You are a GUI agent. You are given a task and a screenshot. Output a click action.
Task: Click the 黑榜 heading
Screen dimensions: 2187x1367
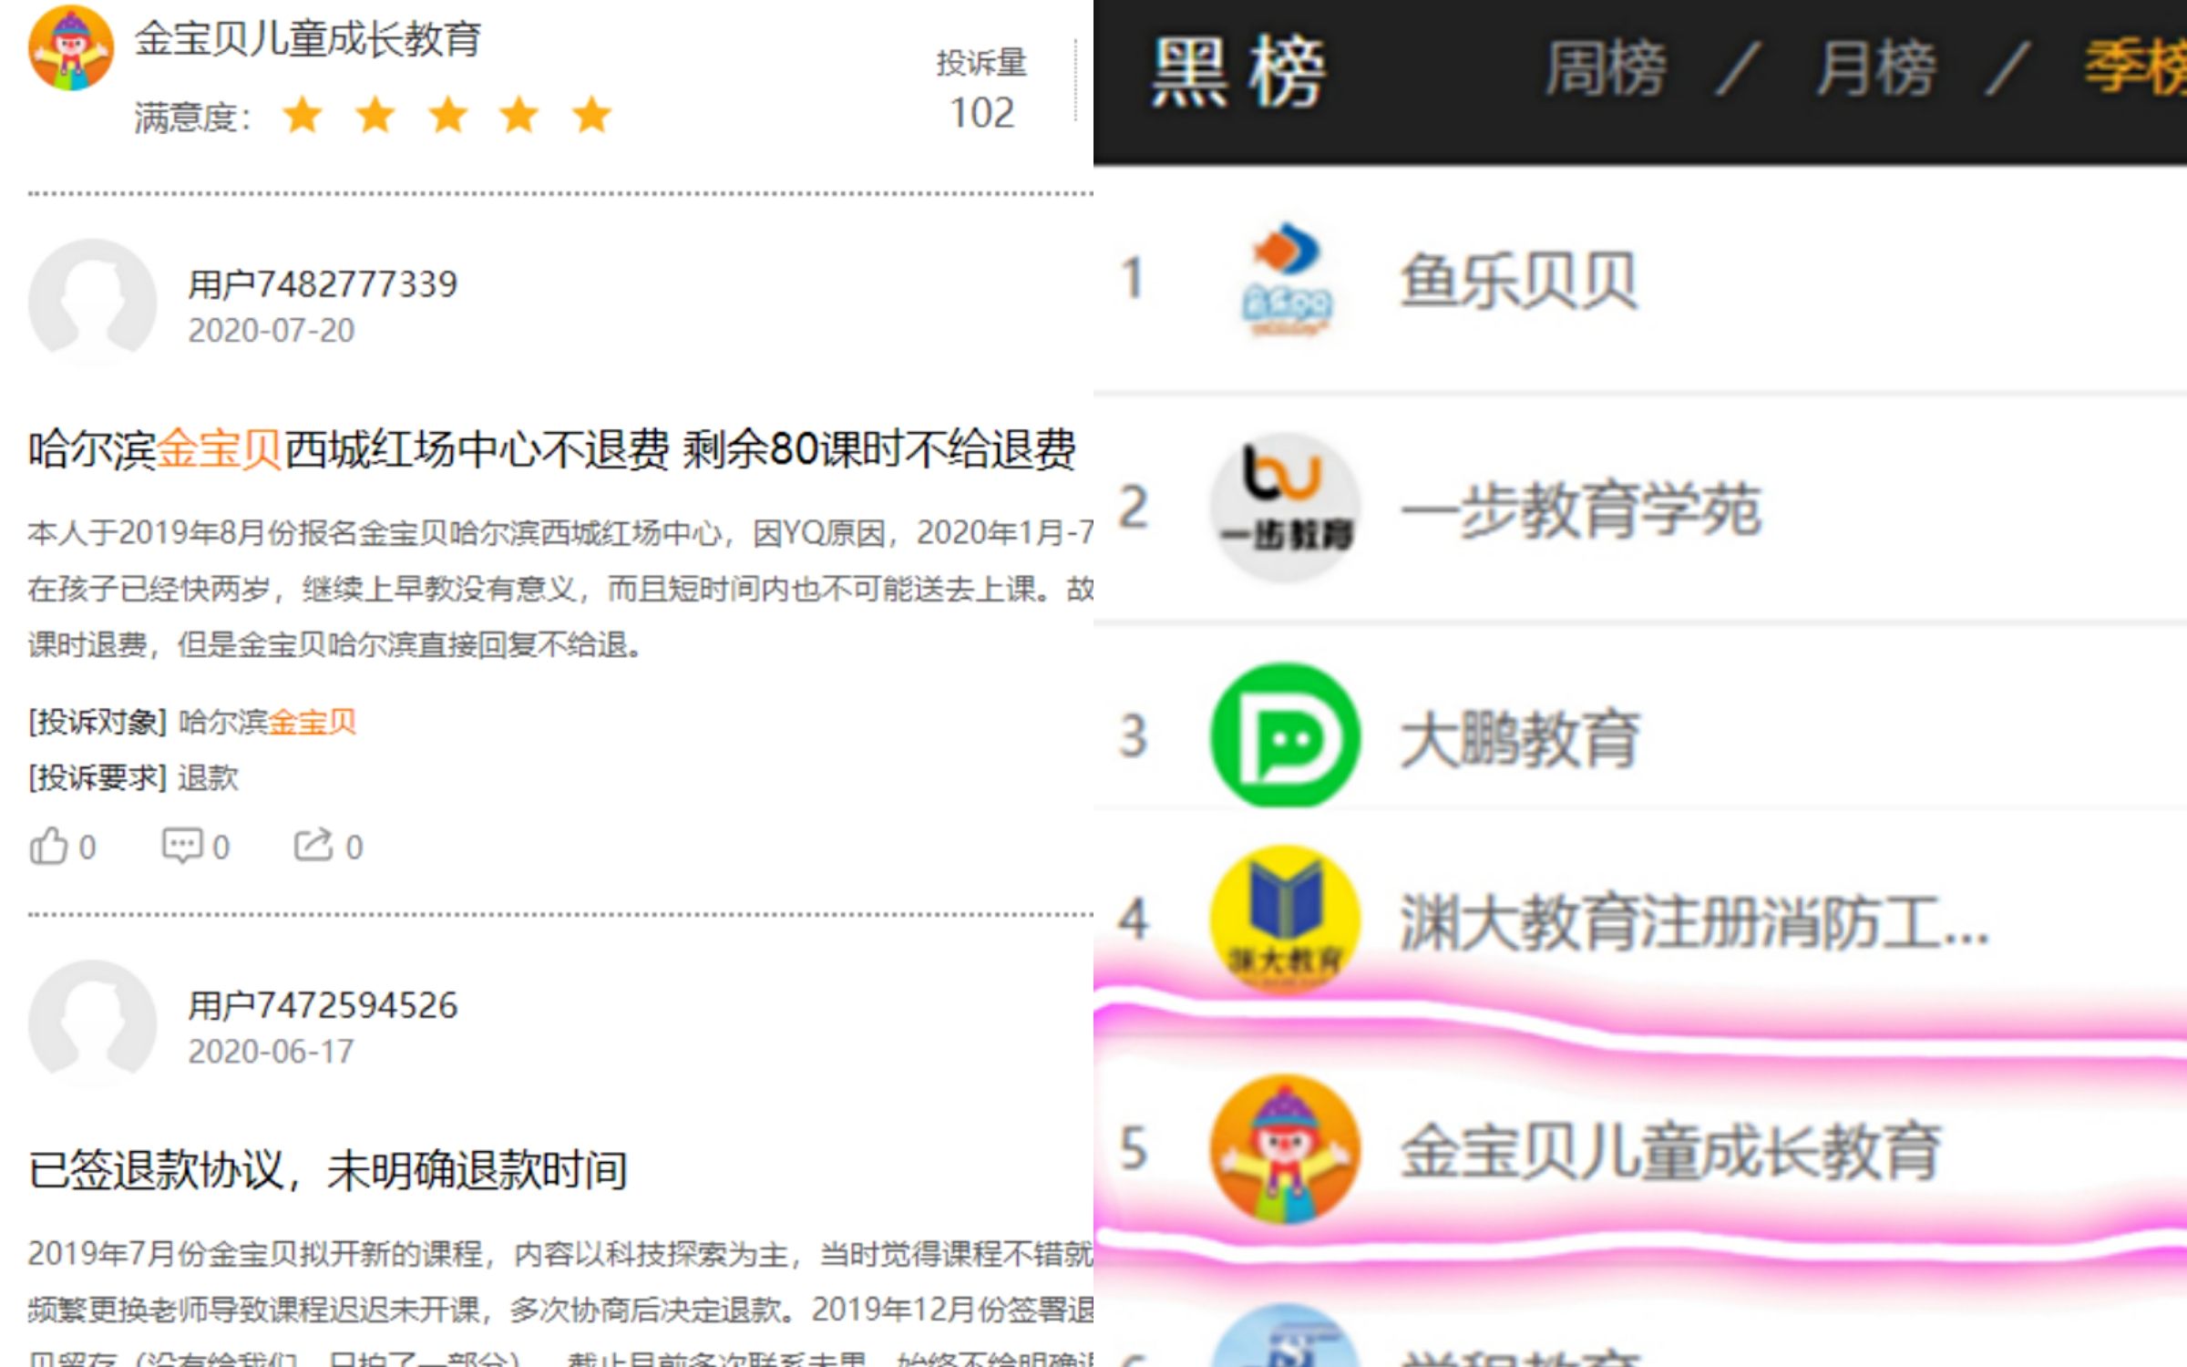coord(1238,71)
